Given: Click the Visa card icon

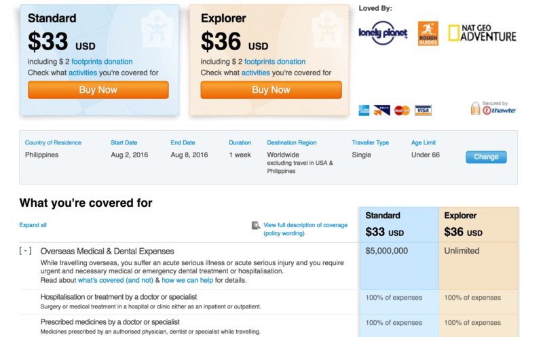Looking at the screenshot, I should click(423, 111).
